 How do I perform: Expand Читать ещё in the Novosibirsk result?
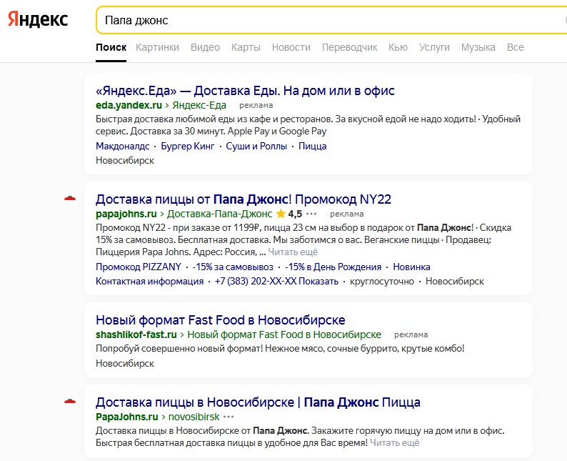(394, 443)
